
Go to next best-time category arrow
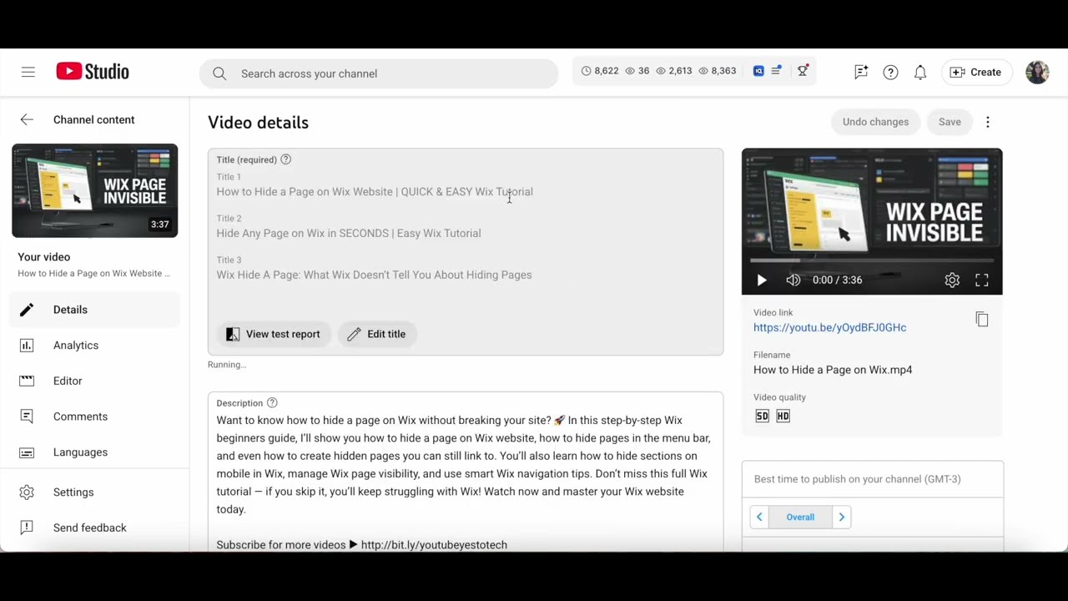coord(842,518)
